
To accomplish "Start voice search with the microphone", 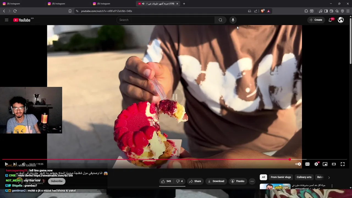I will click(x=233, y=20).
